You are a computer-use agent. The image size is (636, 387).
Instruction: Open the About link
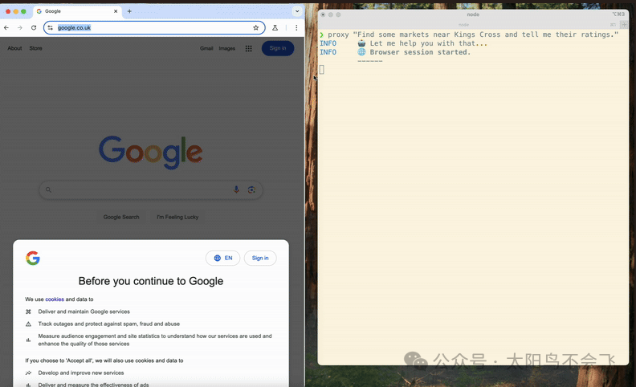point(14,48)
